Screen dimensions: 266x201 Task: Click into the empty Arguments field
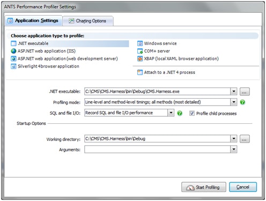tap(157, 150)
